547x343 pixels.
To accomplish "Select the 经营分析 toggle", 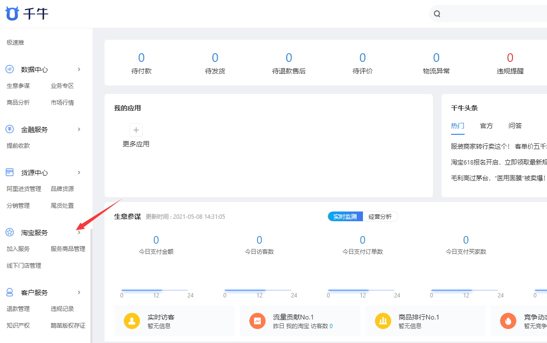I will 380,217.
